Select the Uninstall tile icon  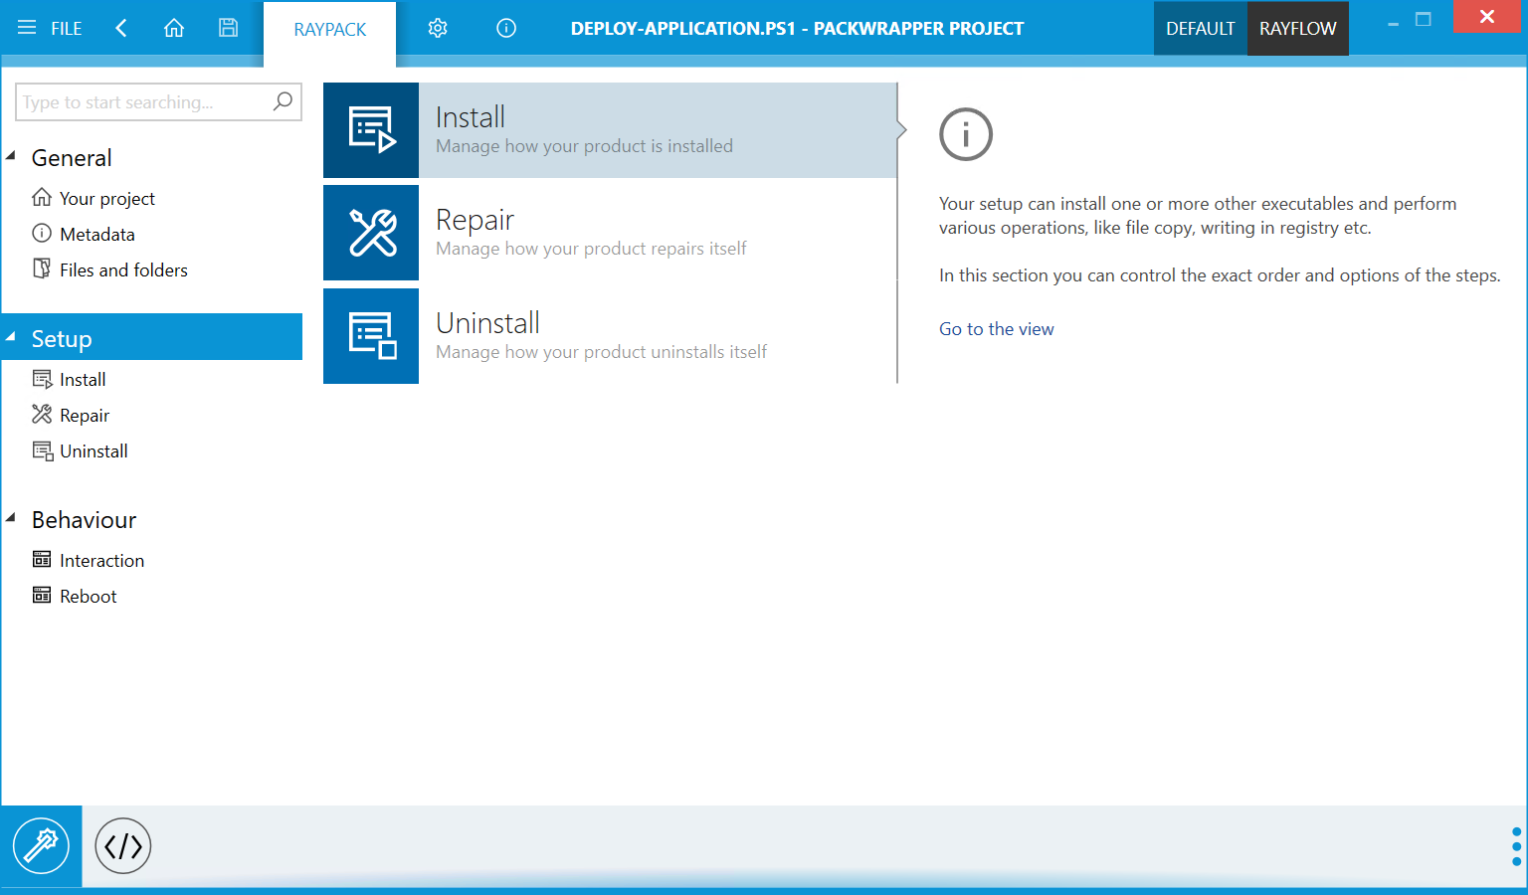(371, 336)
